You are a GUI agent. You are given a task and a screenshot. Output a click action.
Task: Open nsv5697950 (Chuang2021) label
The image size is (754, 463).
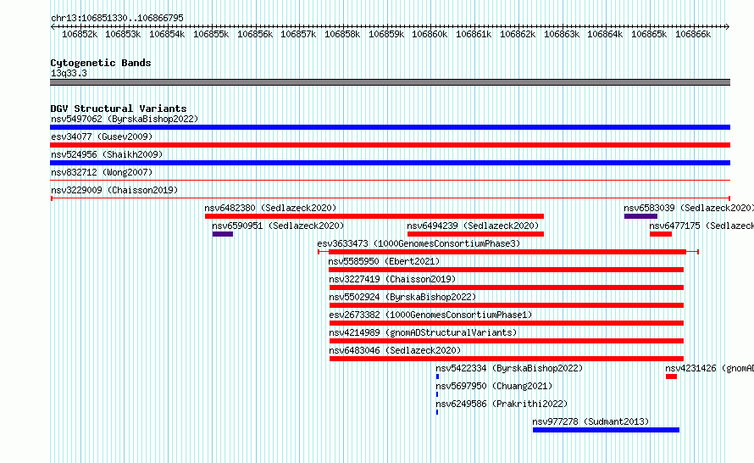tap(494, 386)
